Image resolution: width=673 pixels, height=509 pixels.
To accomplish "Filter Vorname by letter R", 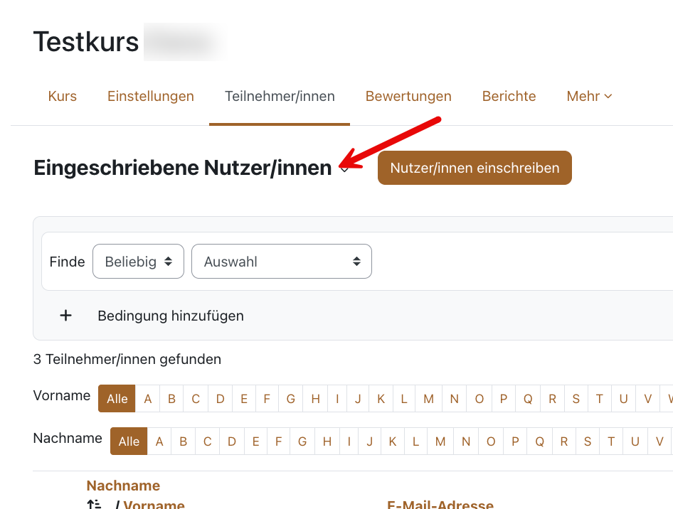I will click(552, 399).
